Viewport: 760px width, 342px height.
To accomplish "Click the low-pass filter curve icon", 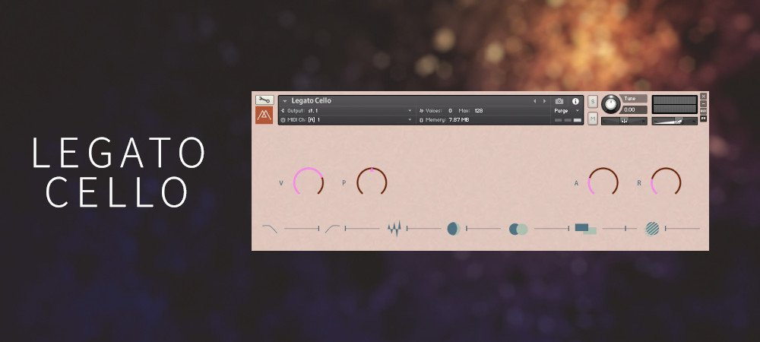I will point(270,229).
